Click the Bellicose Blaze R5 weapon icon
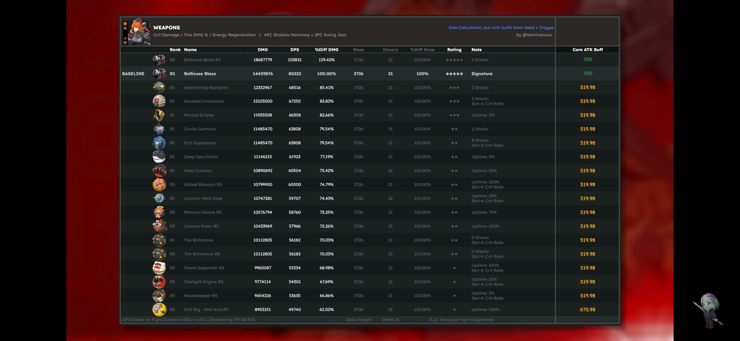This screenshot has height=341, width=740. (159, 60)
